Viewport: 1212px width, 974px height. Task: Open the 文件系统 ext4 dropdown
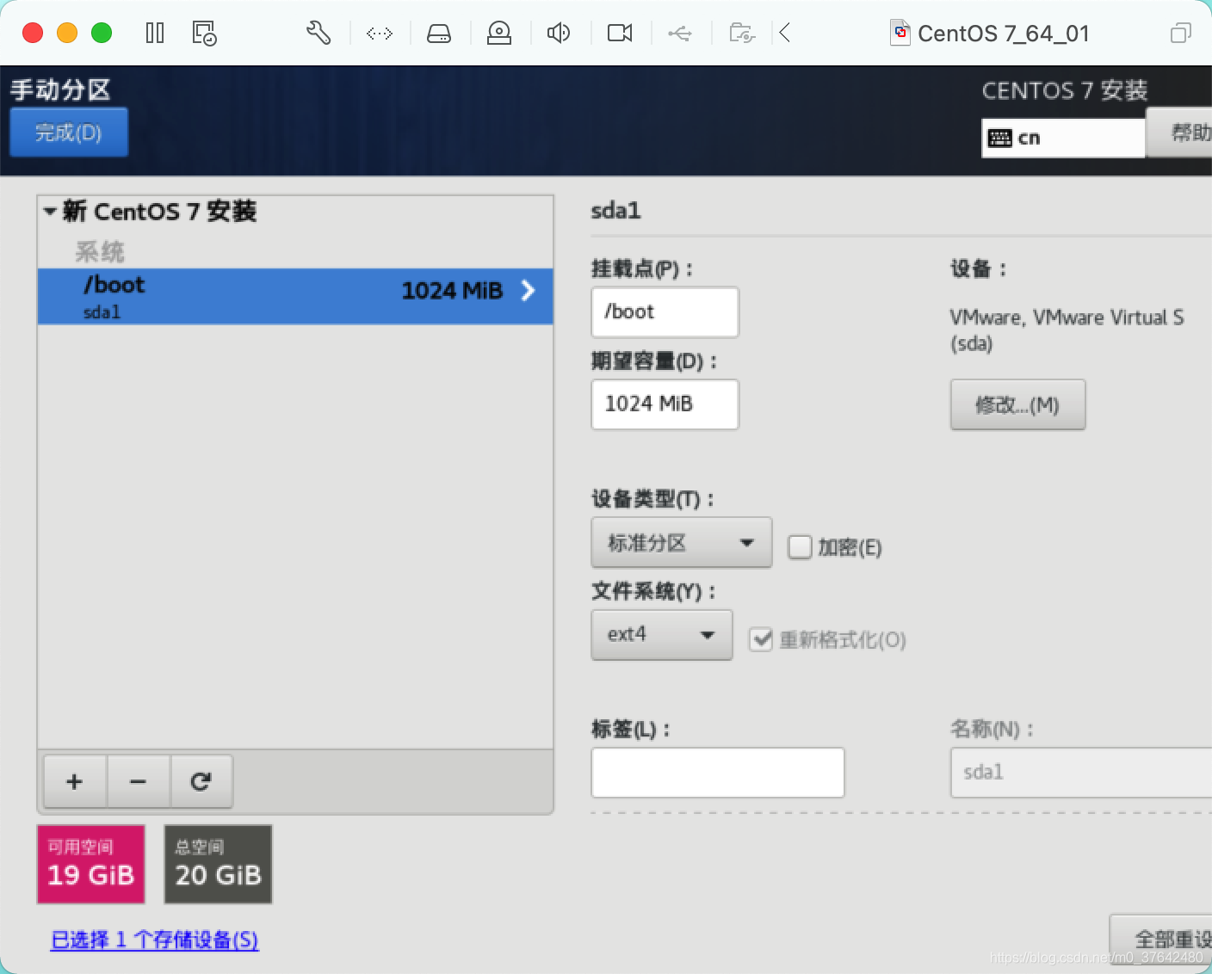[x=661, y=635]
